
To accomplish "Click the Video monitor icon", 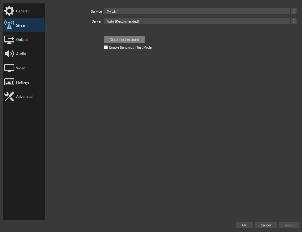I will coord(9,68).
